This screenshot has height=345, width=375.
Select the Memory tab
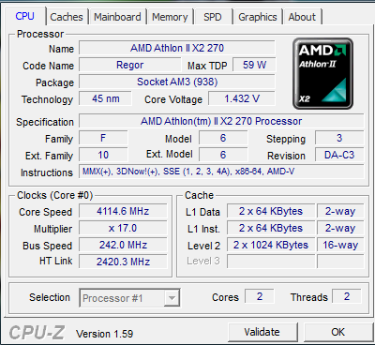point(170,17)
